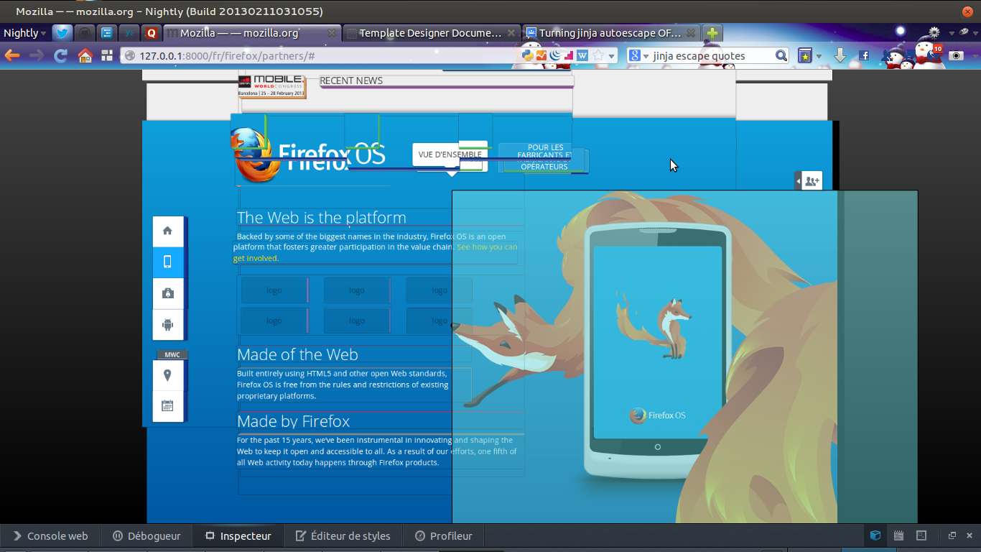Click the Firefox OS logo
This screenshot has width=981, height=552.
point(309,155)
